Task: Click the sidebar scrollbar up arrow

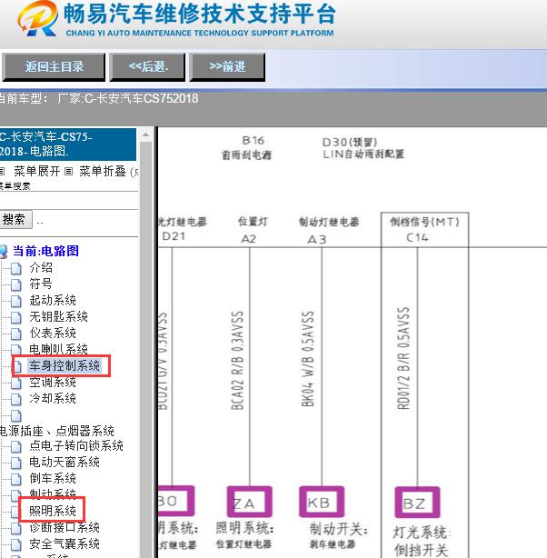Action: click(146, 135)
